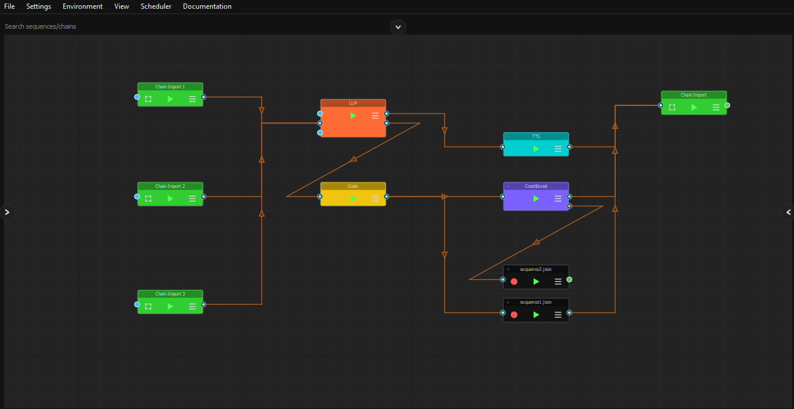Screen dimensions: 794x409
Task: Toggle recording on the sequence2.json node
Action: 514,281
